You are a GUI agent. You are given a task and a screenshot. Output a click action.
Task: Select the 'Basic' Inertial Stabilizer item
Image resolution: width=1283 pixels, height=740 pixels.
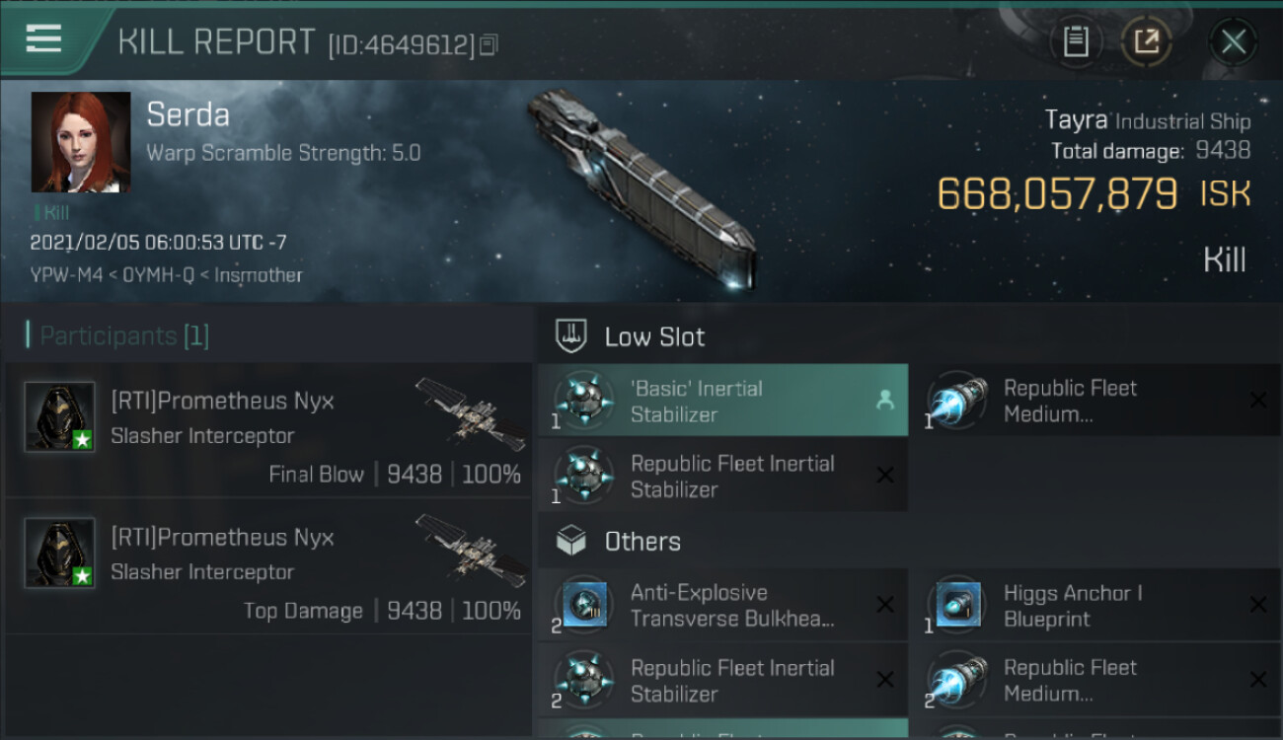pos(722,401)
